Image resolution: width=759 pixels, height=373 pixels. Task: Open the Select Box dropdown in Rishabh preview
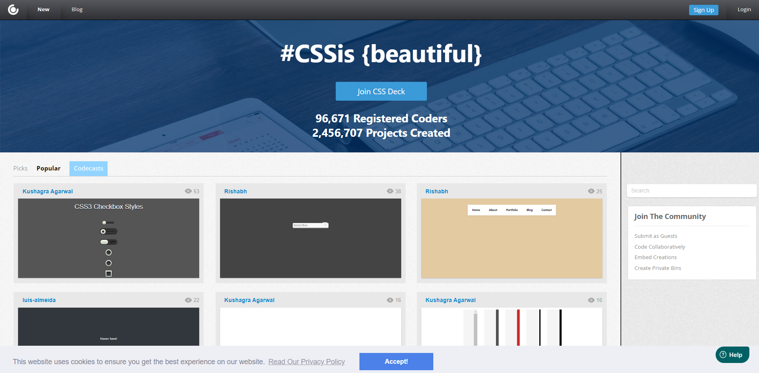pyautogui.click(x=310, y=225)
